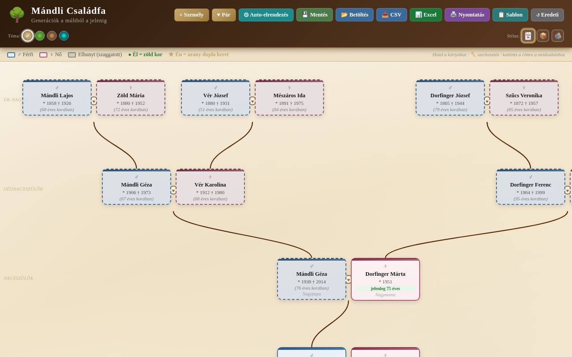The width and height of the screenshot is (572, 357).
Task: Select the name Dorfinger Márta
Action: (x=385, y=274)
